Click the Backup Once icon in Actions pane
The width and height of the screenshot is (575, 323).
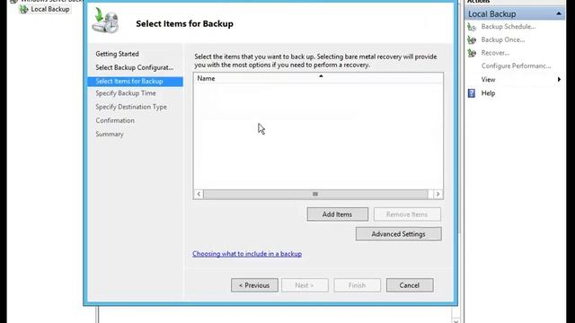(472, 39)
